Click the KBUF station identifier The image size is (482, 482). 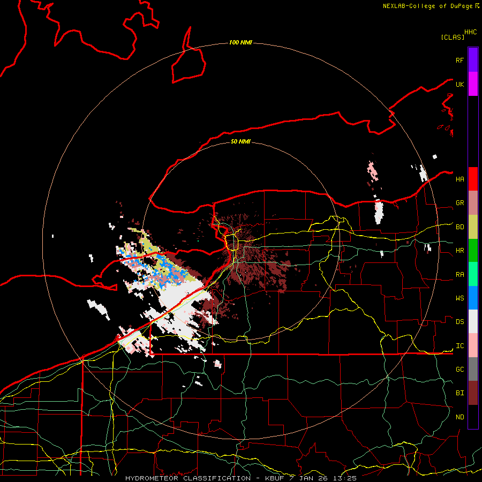pyautogui.click(x=274, y=478)
